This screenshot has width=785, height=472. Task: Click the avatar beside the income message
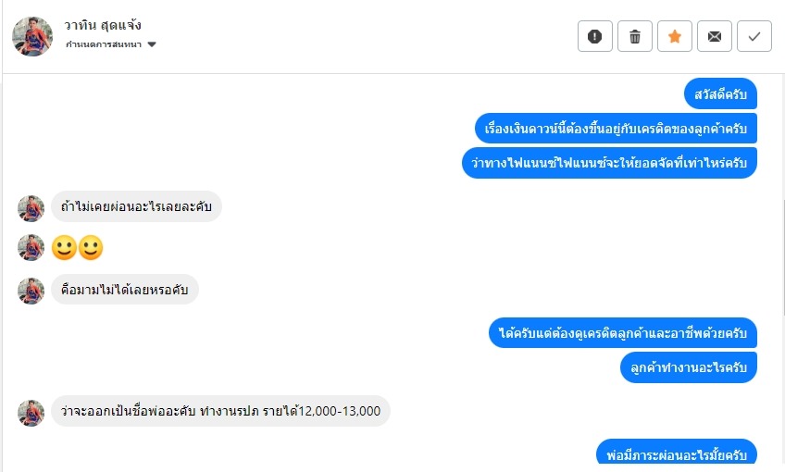(x=31, y=413)
